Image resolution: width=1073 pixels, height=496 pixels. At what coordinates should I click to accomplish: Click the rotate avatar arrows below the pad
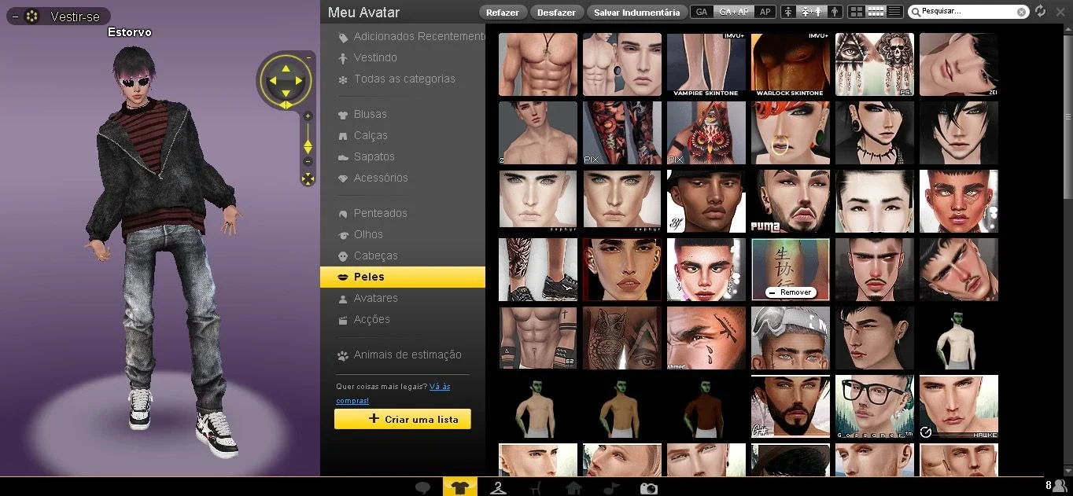point(286,105)
